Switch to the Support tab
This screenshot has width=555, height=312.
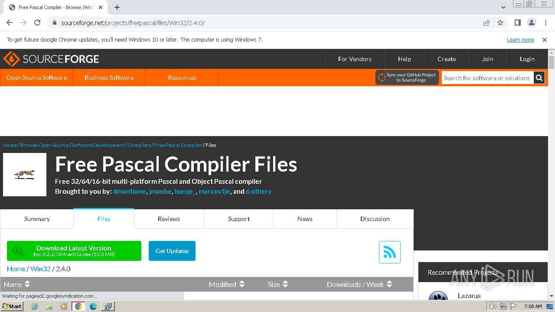(x=239, y=219)
